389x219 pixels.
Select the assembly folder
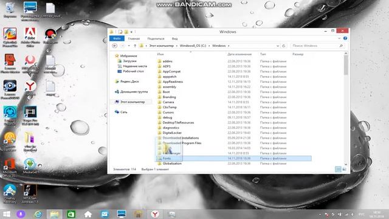pyautogui.click(x=169, y=87)
